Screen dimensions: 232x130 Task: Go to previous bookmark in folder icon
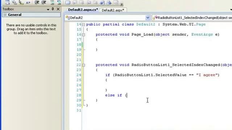tap(89, 3)
